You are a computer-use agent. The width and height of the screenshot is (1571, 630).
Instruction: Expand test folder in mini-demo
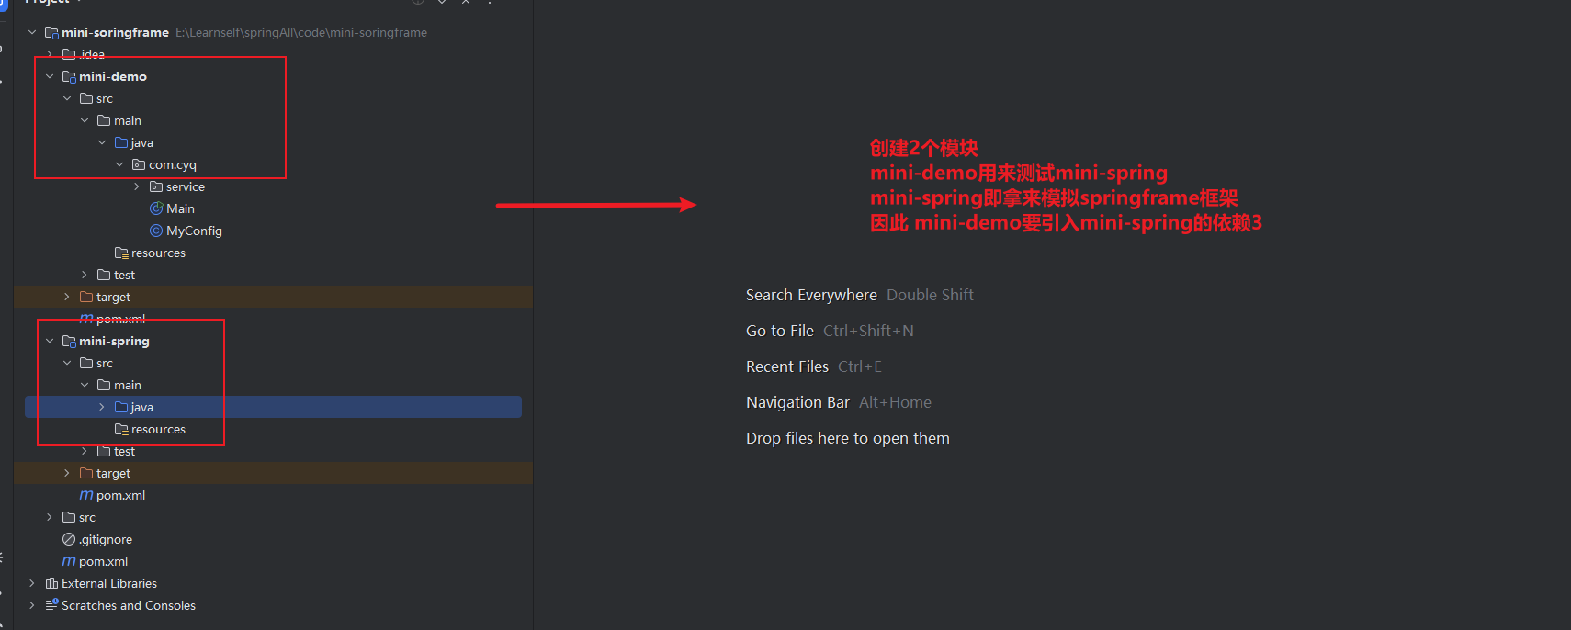pos(85,275)
